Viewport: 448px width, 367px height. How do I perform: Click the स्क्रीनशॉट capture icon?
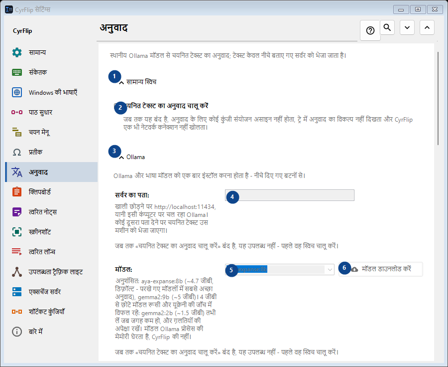click(17, 232)
